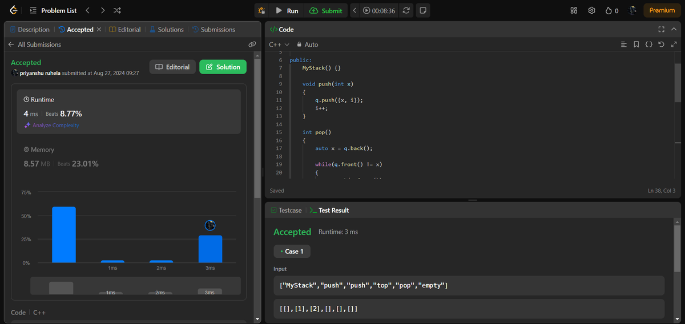Image resolution: width=685 pixels, height=324 pixels.
Task: Open the settings gear
Action: coord(592,10)
